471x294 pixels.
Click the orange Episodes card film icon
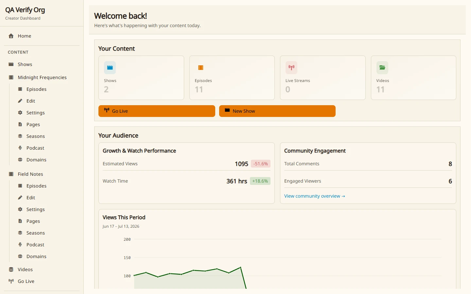[201, 68]
